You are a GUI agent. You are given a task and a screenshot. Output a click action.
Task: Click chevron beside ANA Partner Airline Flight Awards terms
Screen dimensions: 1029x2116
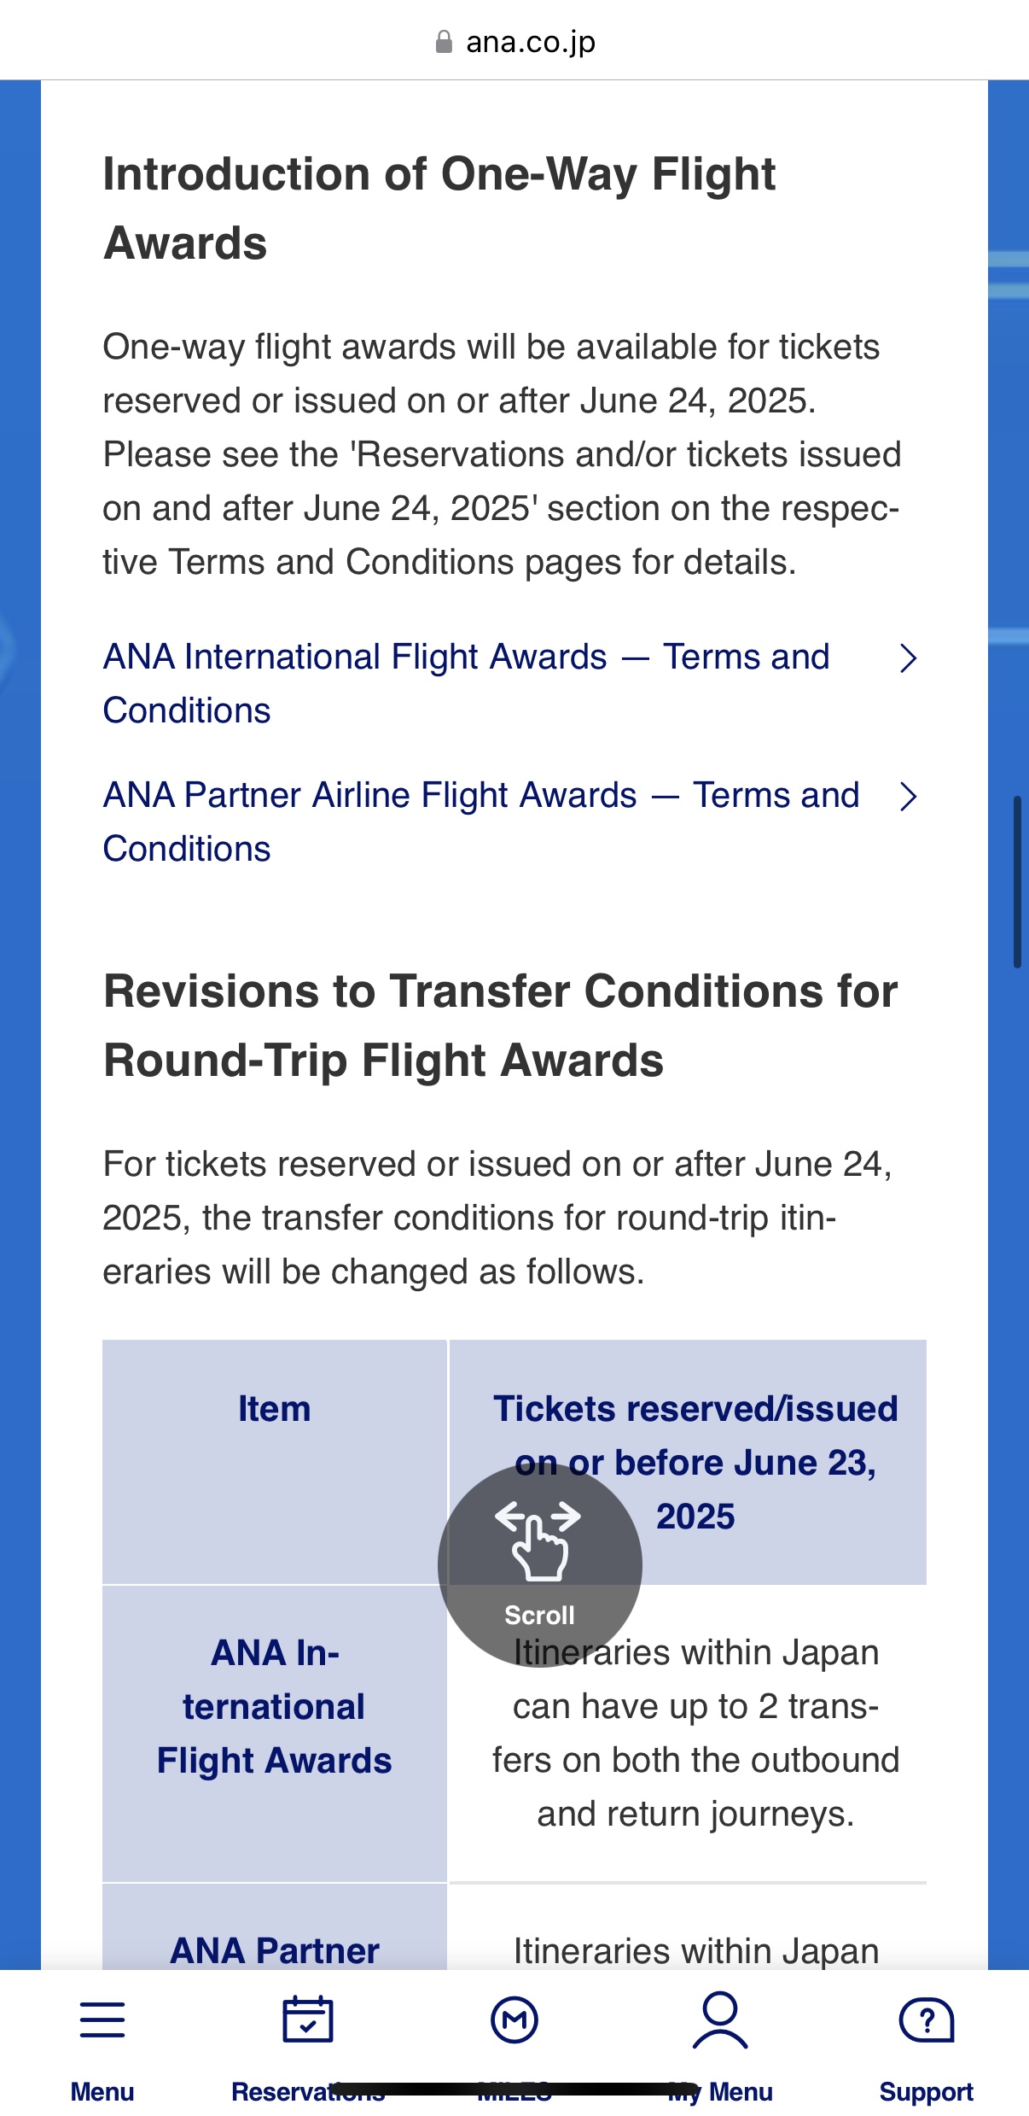coord(909,797)
